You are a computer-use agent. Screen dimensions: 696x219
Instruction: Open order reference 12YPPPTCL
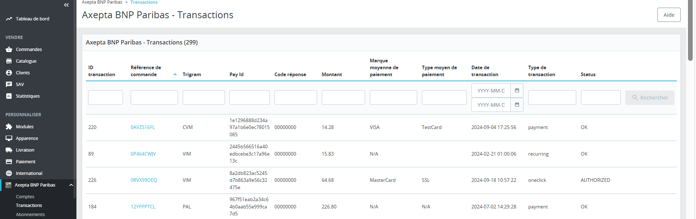click(x=143, y=207)
